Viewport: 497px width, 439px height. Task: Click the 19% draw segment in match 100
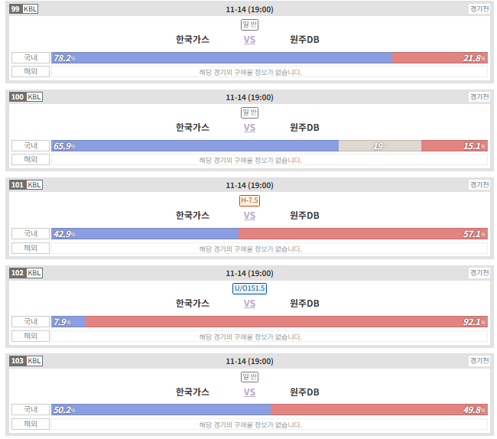coord(380,146)
